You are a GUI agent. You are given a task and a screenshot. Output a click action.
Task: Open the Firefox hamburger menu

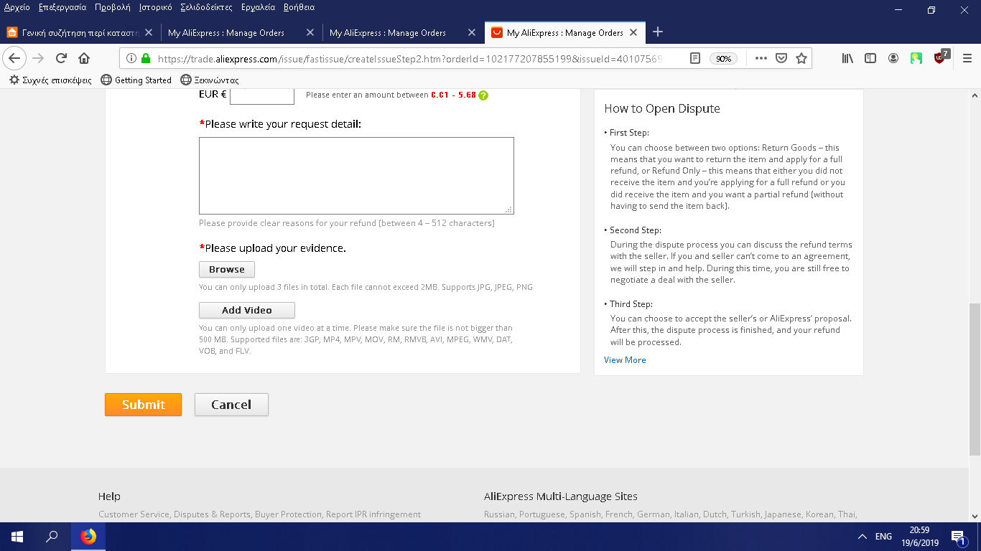(967, 58)
